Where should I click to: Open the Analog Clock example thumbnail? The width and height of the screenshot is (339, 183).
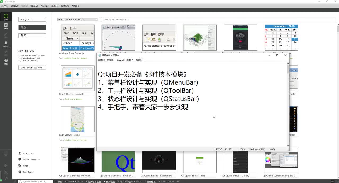tap(118, 38)
